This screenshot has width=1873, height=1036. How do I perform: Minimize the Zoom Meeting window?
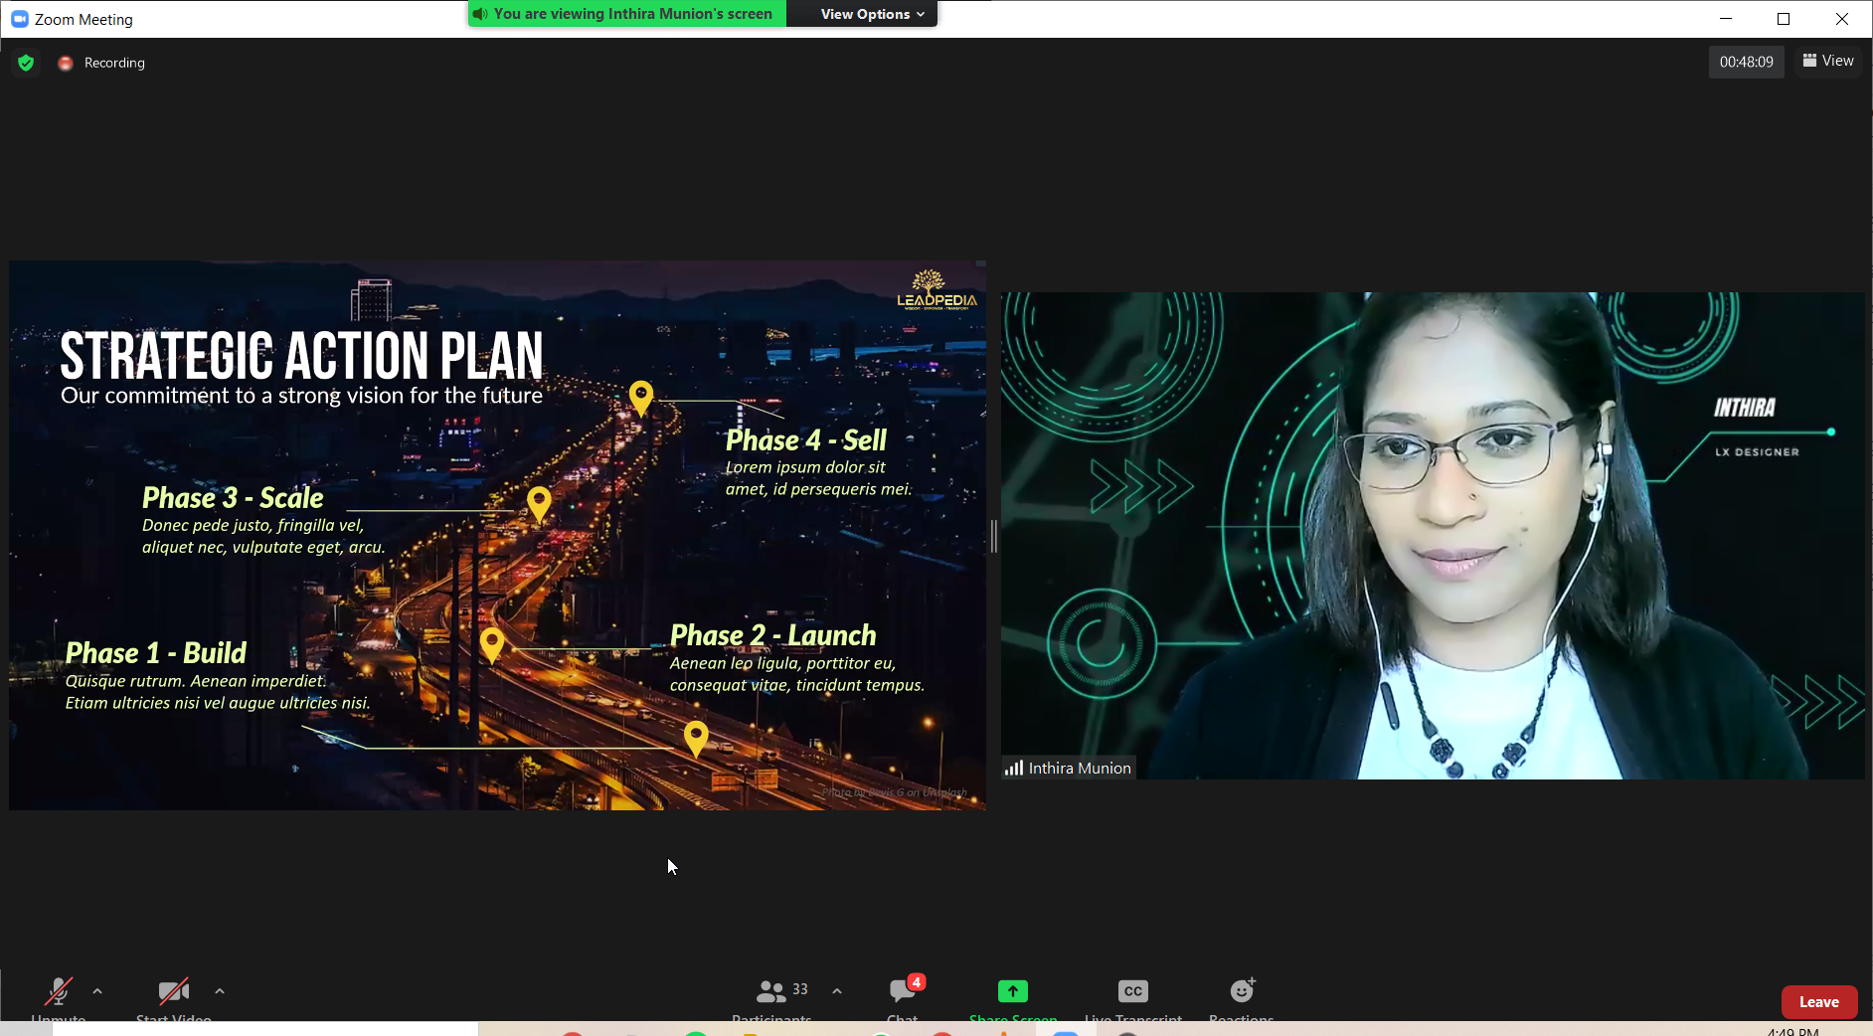pos(1726,19)
